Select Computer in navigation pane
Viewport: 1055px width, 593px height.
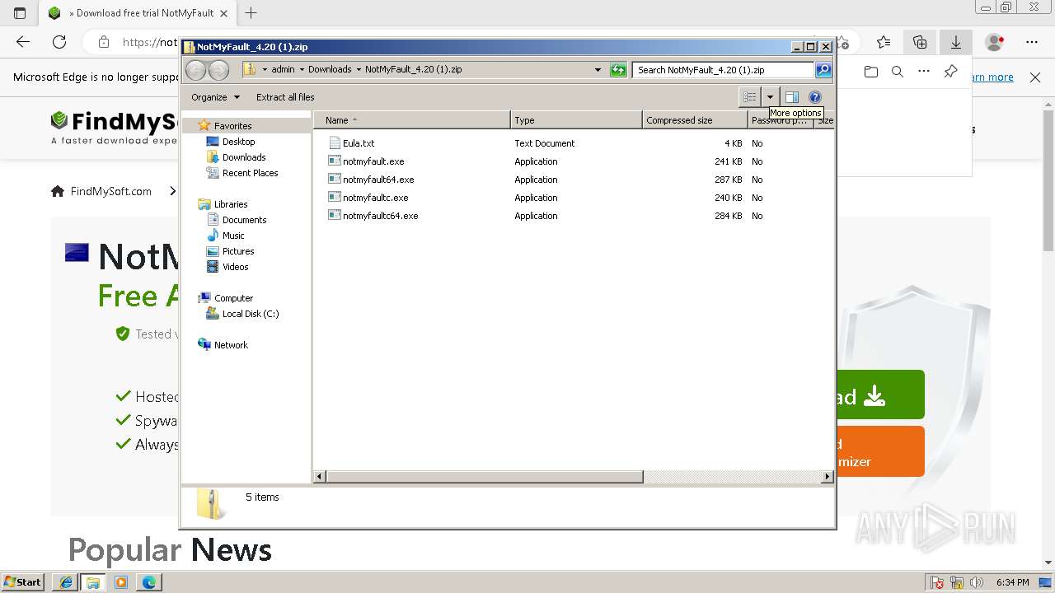click(x=233, y=298)
